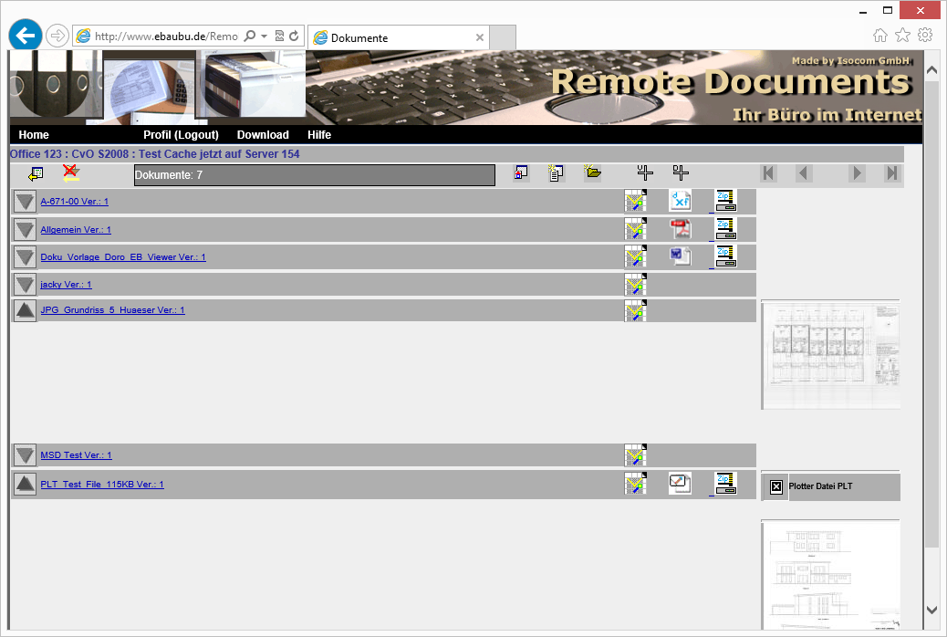The height and width of the screenshot is (637, 947).
Task: Open Doku_Vorlage_Doro_EB_Viewer Ver.: 1 link
Action: (123, 256)
